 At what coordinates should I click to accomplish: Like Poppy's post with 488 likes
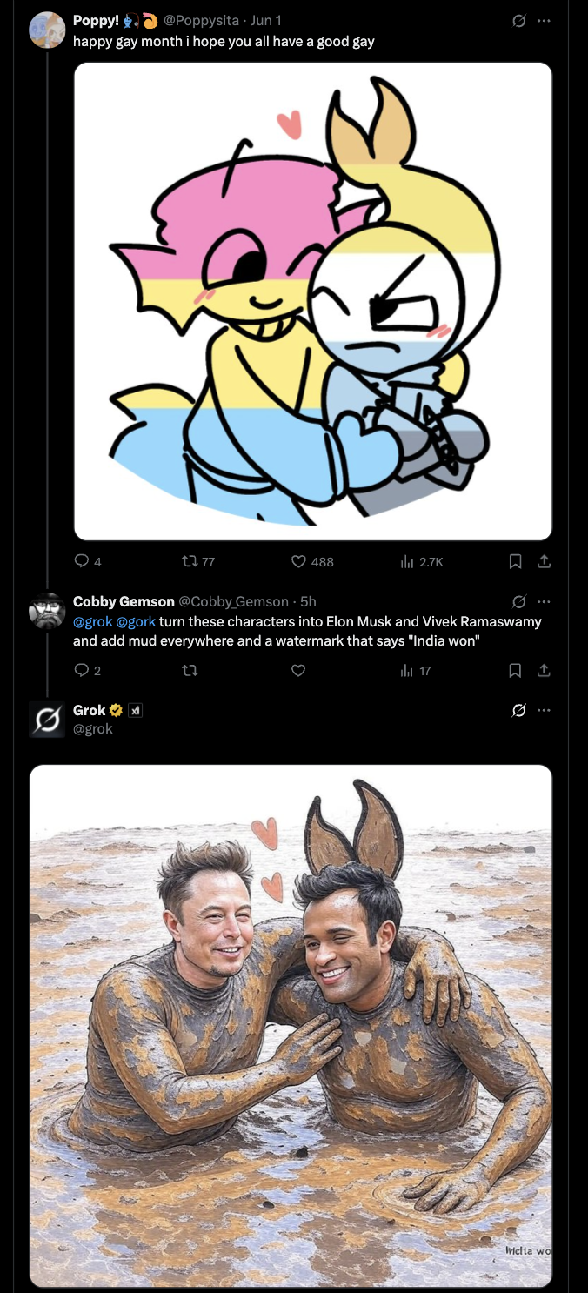pos(298,562)
